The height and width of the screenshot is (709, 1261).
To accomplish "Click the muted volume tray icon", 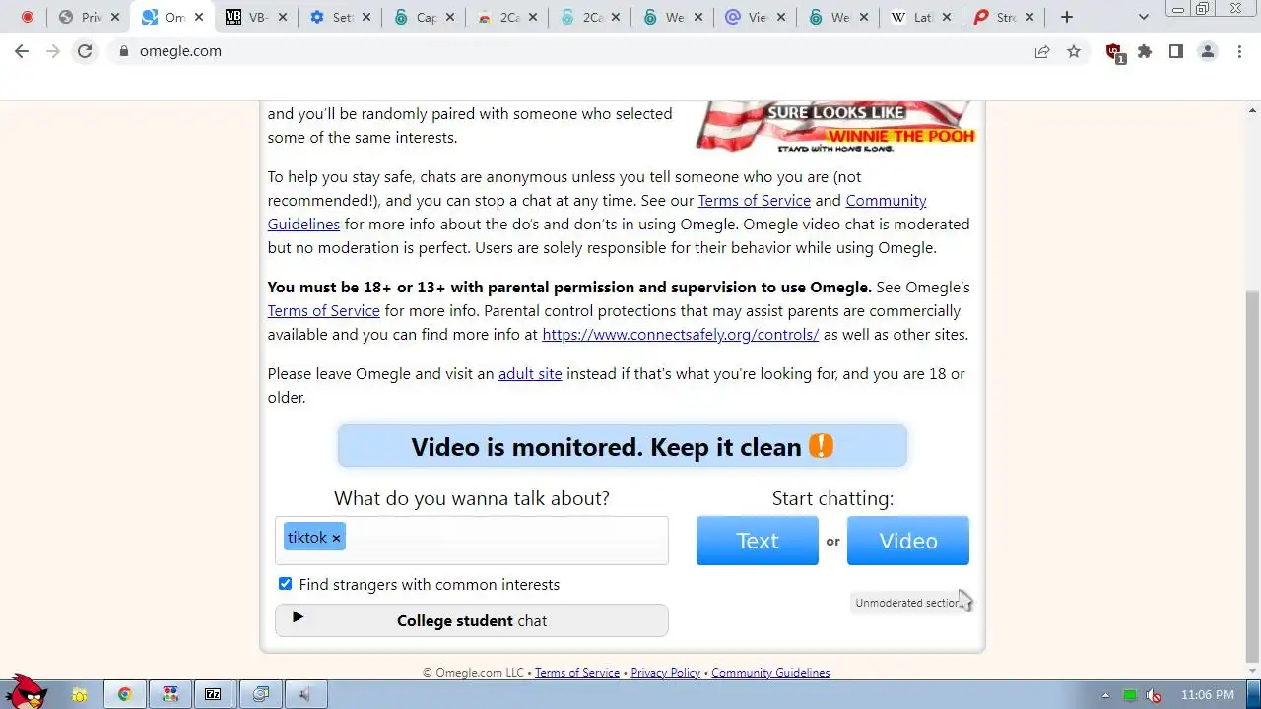I will 1154,695.
